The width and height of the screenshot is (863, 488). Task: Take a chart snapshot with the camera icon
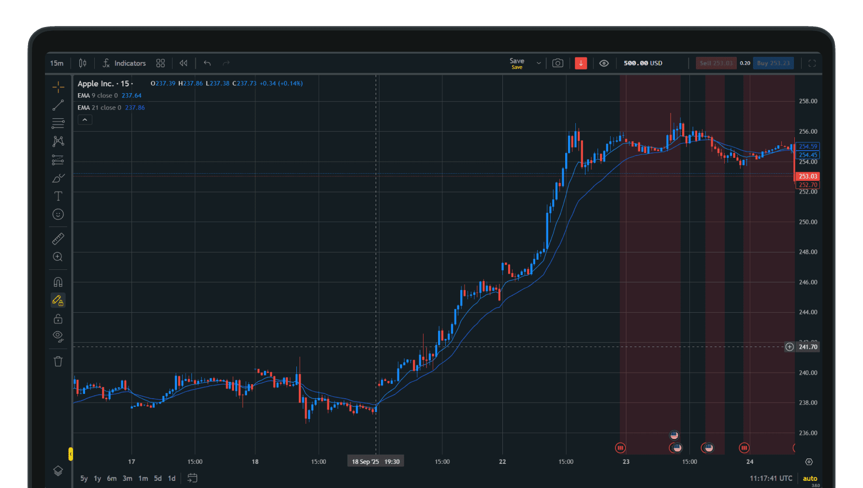tap(557, 63)
